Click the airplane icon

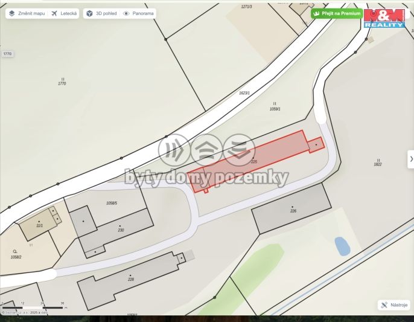54,13
